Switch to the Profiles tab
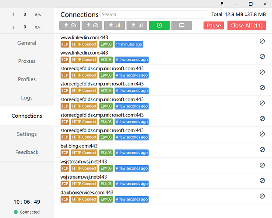Screen dimensions: 272x218 pyautogui.click(x=27, y=79)
